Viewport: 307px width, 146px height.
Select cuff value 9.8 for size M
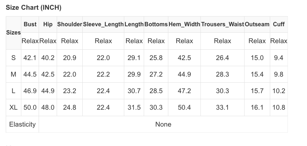pyautogui.click(x=278, y=74)
